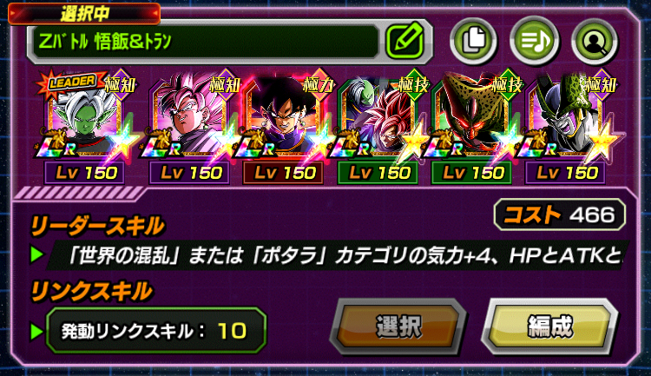Click the character search magnifier icon
The width and height of the screenshot is (651, 376).
pos(595,41)
